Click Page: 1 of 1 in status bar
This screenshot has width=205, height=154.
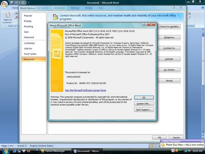coord(7,146)
